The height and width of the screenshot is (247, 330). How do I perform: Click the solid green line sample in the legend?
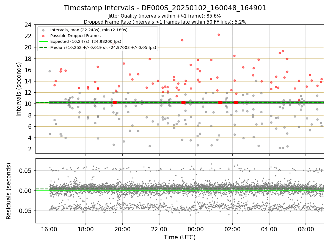click(43, 41)
